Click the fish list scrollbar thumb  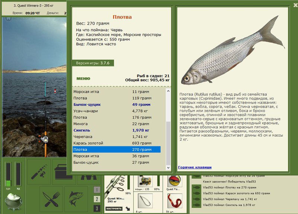click(168, 143)
